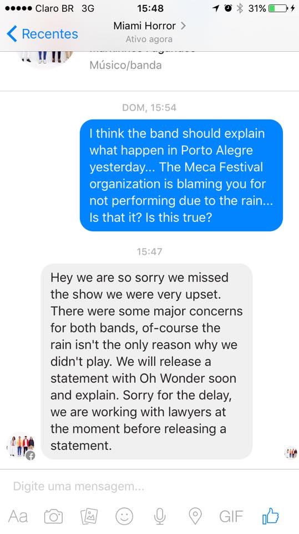
Task: Select the gray reply from Miami Horror
Action: [x=146, y=362]
